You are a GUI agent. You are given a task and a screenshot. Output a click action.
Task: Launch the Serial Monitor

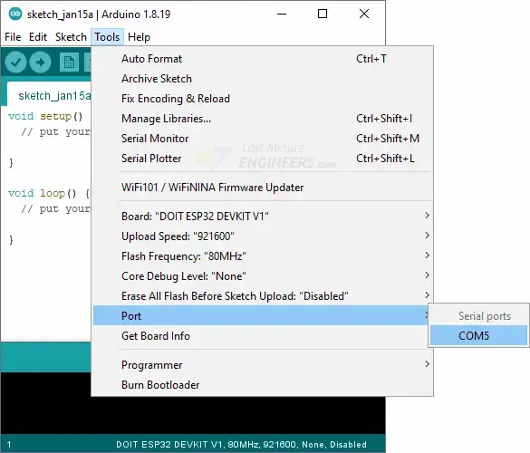[263, 139]
